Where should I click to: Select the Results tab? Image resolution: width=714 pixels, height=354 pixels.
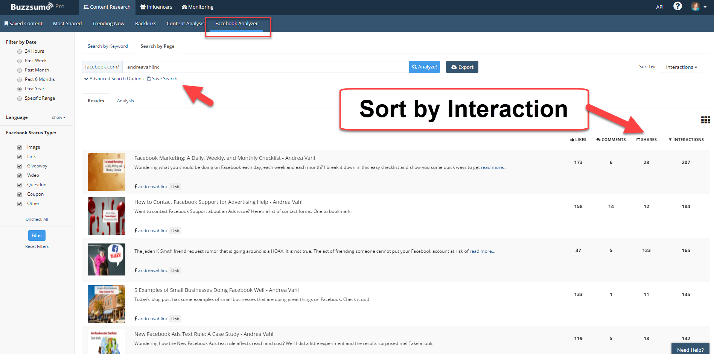pyautogui.click(x=96, y=101)
